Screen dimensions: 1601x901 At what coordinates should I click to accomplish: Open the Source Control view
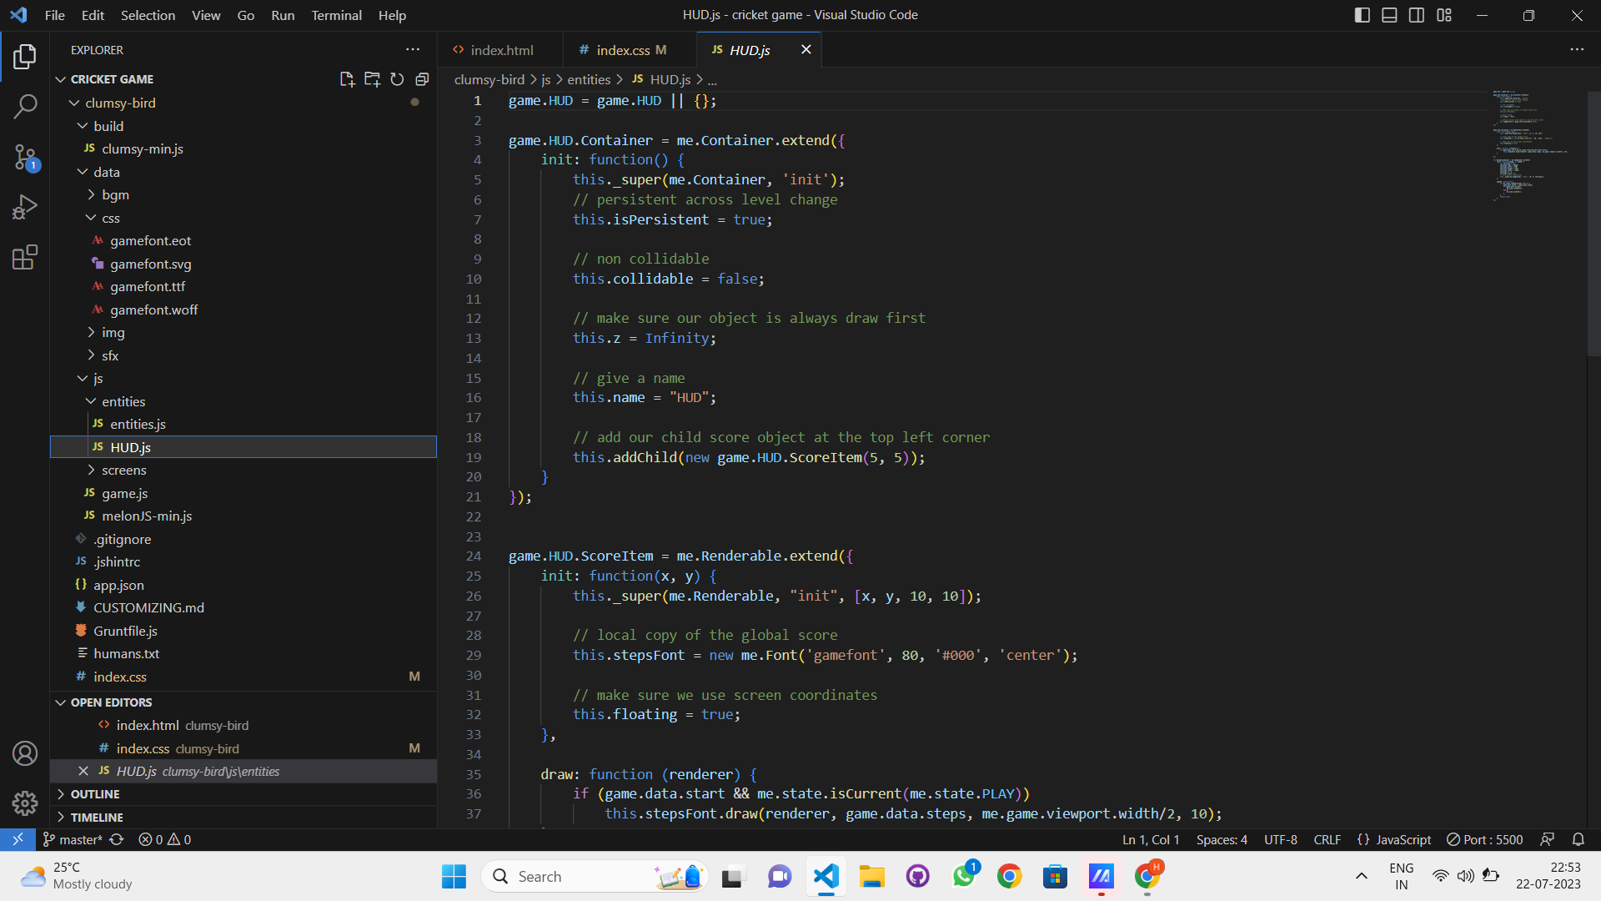click(x=25, y=156)
